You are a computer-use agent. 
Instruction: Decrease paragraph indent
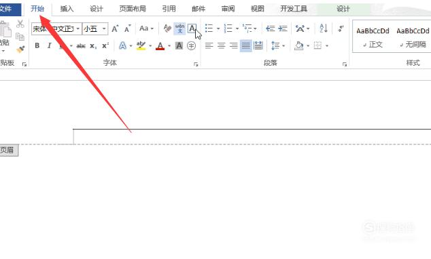(271, 28)
